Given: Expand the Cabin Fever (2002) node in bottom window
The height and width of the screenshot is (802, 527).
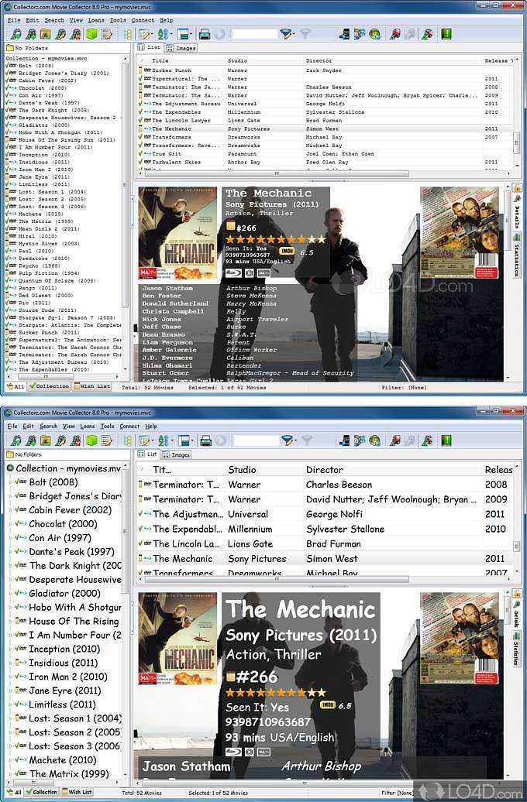Looking at the screenshot, I should 10,510.
